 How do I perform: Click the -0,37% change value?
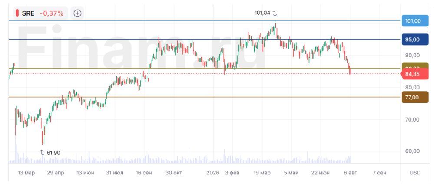[x=51, y=13]
